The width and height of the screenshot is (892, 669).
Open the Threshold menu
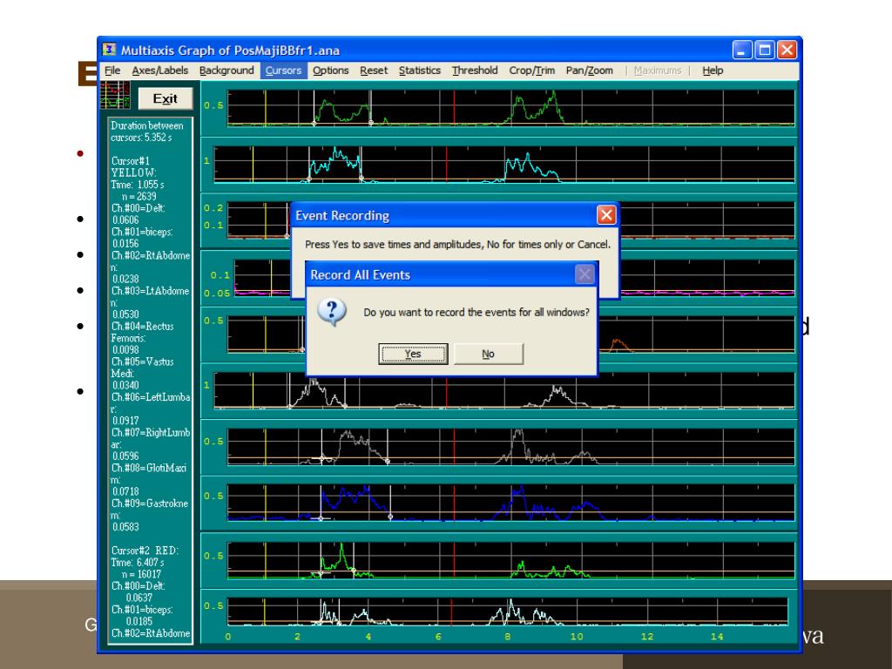pos(475,71)
